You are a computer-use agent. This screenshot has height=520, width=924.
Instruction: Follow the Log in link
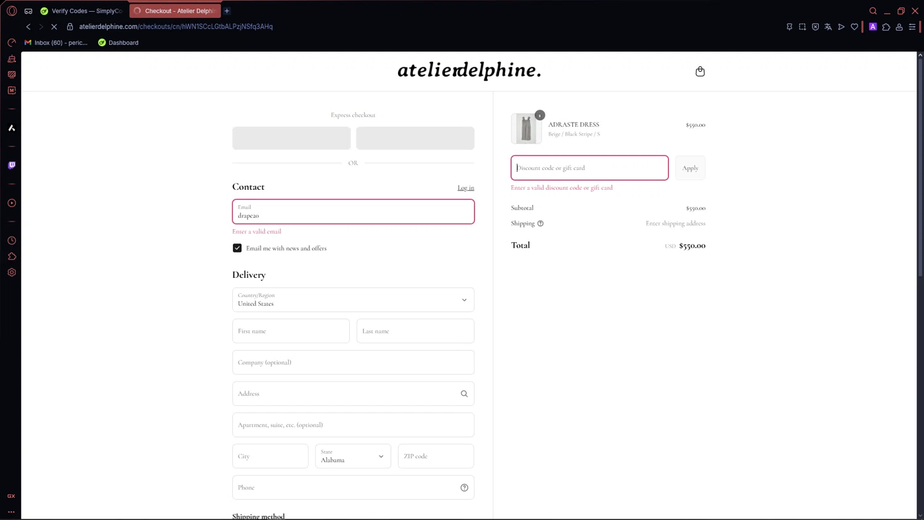[466, 188]
